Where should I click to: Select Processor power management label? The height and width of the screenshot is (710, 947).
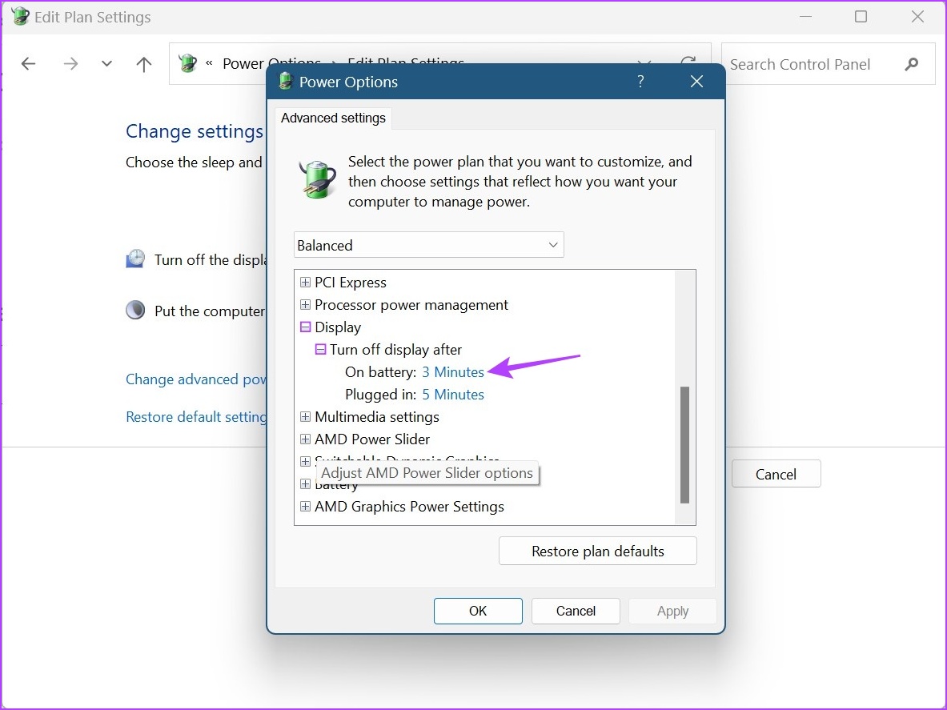411,305
